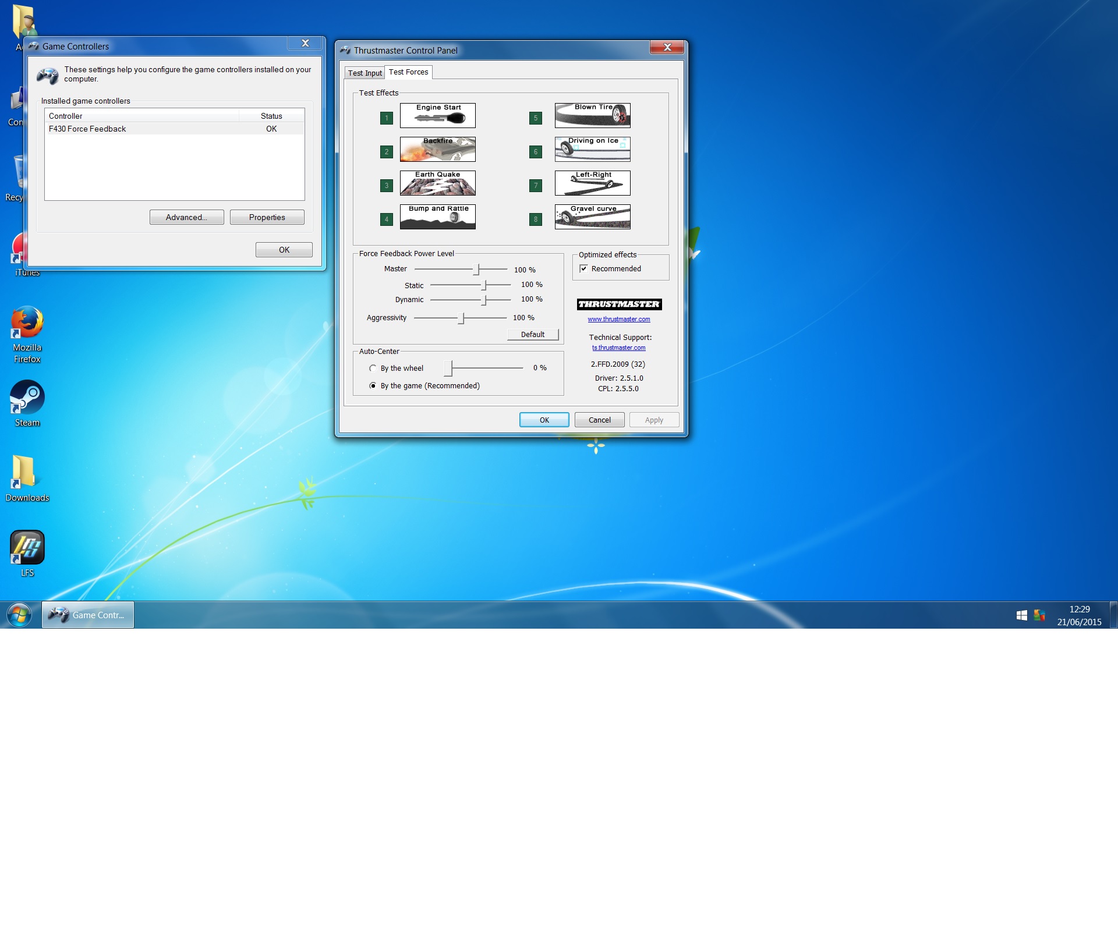
Task: Reset power levels with Default button
Action: [x=532, y=334]
